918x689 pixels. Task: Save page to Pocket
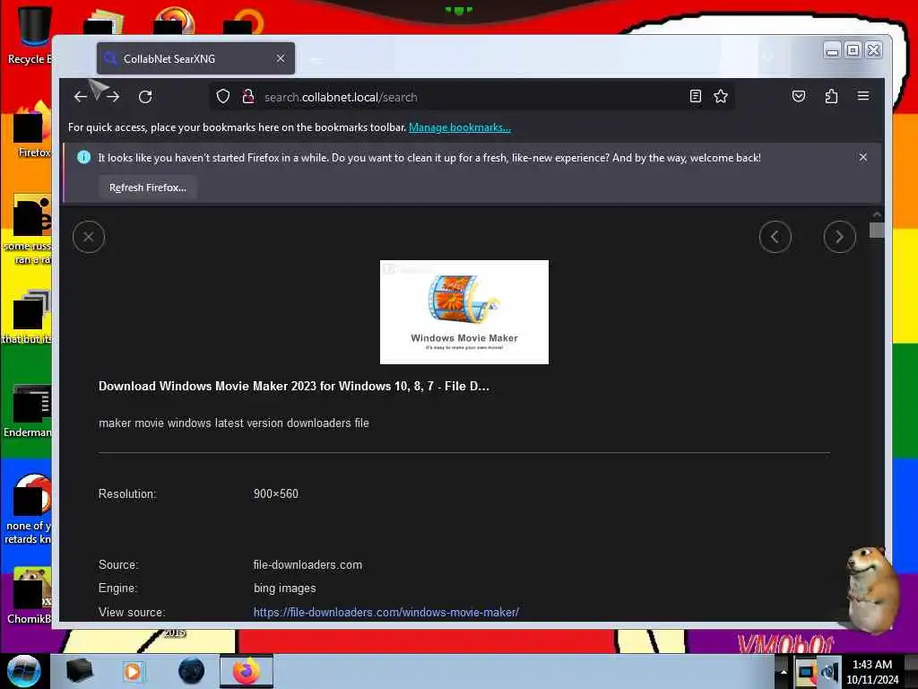(x=799, y=97)
